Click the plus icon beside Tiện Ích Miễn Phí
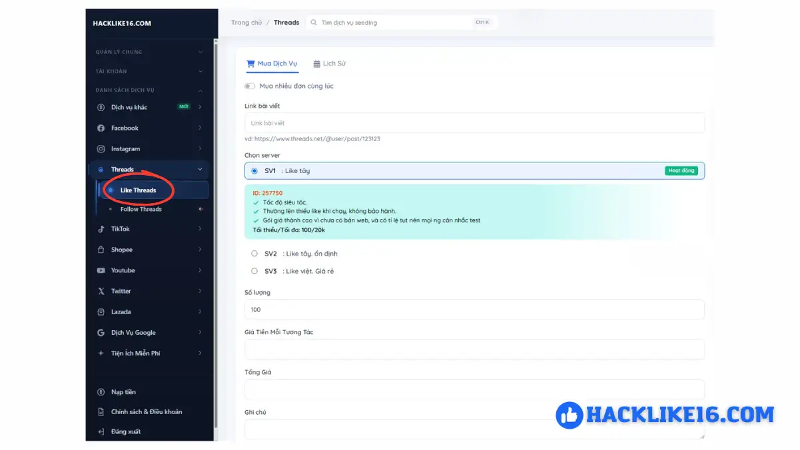Screen dimensions: 800x450 click(101, 353)
